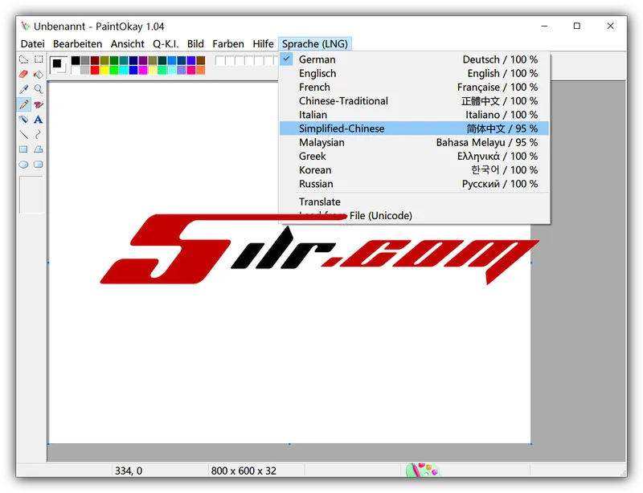This screenshot has width=643, height=493.
Task: Open the Bild menu
Action: pyautogui.click(x=195, y=44)
